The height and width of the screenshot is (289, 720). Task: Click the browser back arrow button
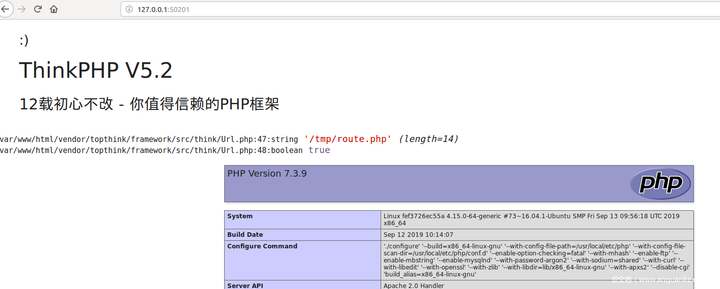tap(6, 9)
